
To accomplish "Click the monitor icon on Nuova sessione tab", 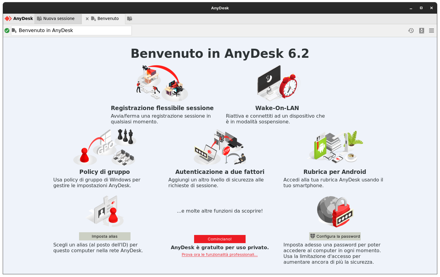I will (39, 18).
